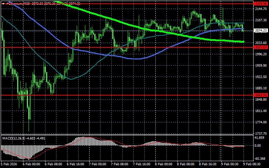Click the 1959.90 price axis label
The width and height of the screenshot is (269, 168).
[261, 66]
